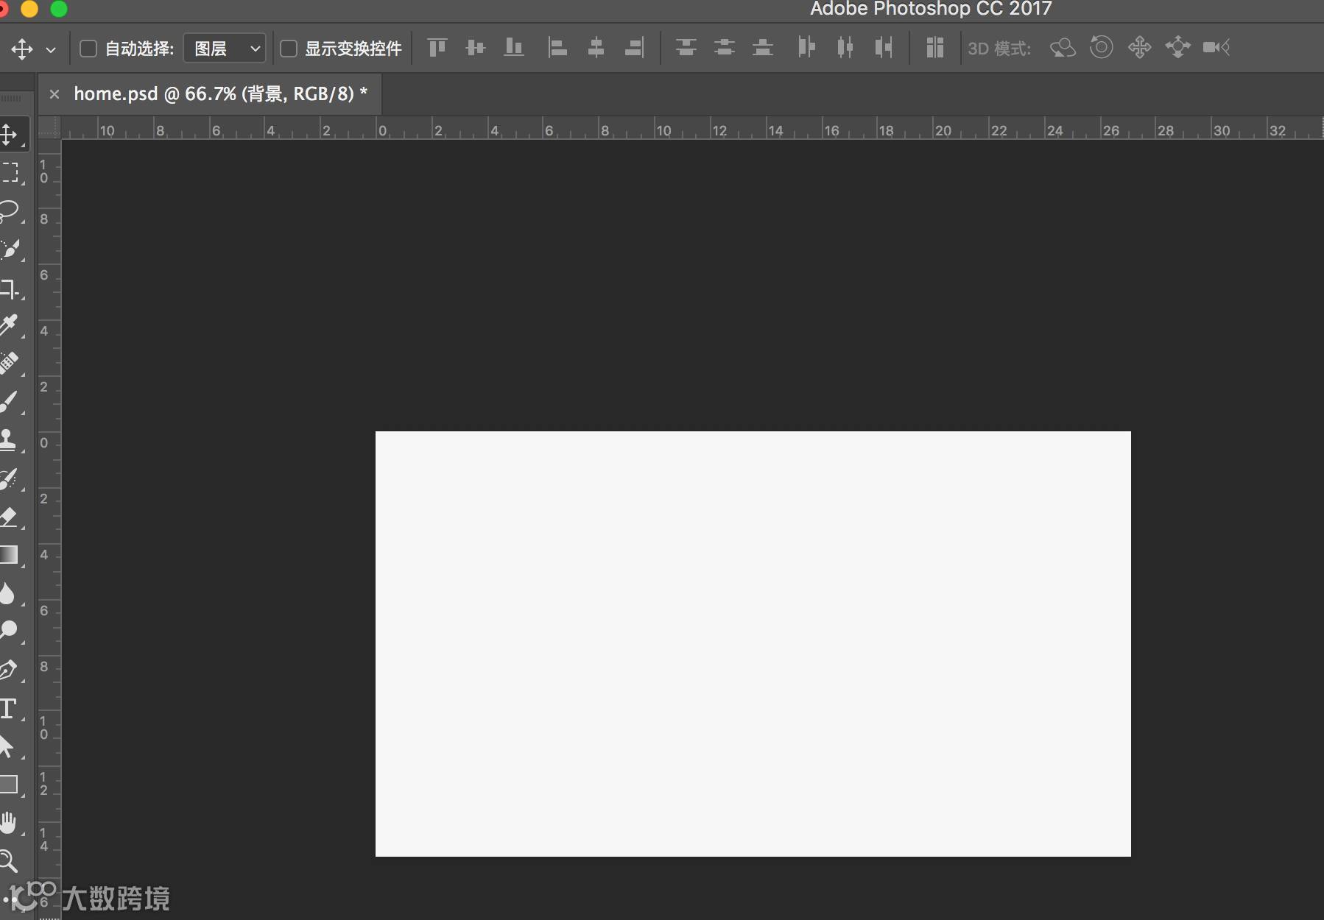Viewport: 1324px width, 920px height.
Task: Open the Move tool preset picker arrow
Action: [51, 50]
